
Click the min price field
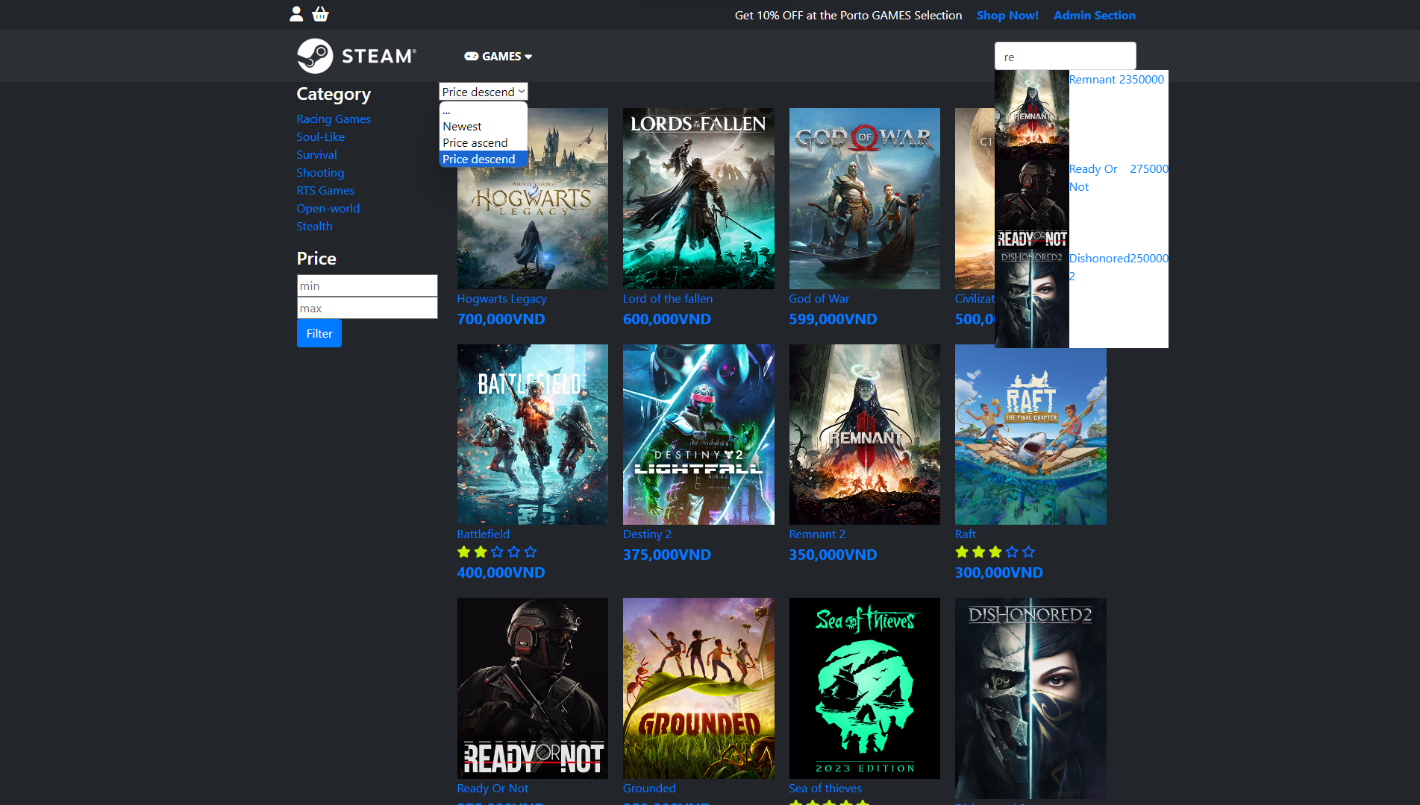(x=366, y=286)
